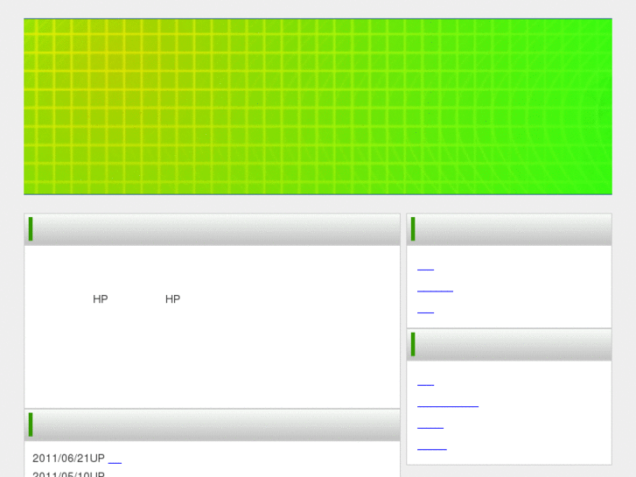Click the gray header bar above dated entries
The width and height of the screenshot is (636, 477).
coord(219,425)
